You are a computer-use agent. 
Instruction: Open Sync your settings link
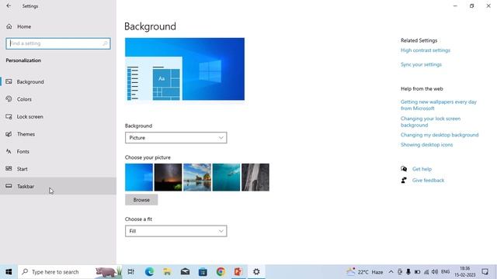[421, 64]
